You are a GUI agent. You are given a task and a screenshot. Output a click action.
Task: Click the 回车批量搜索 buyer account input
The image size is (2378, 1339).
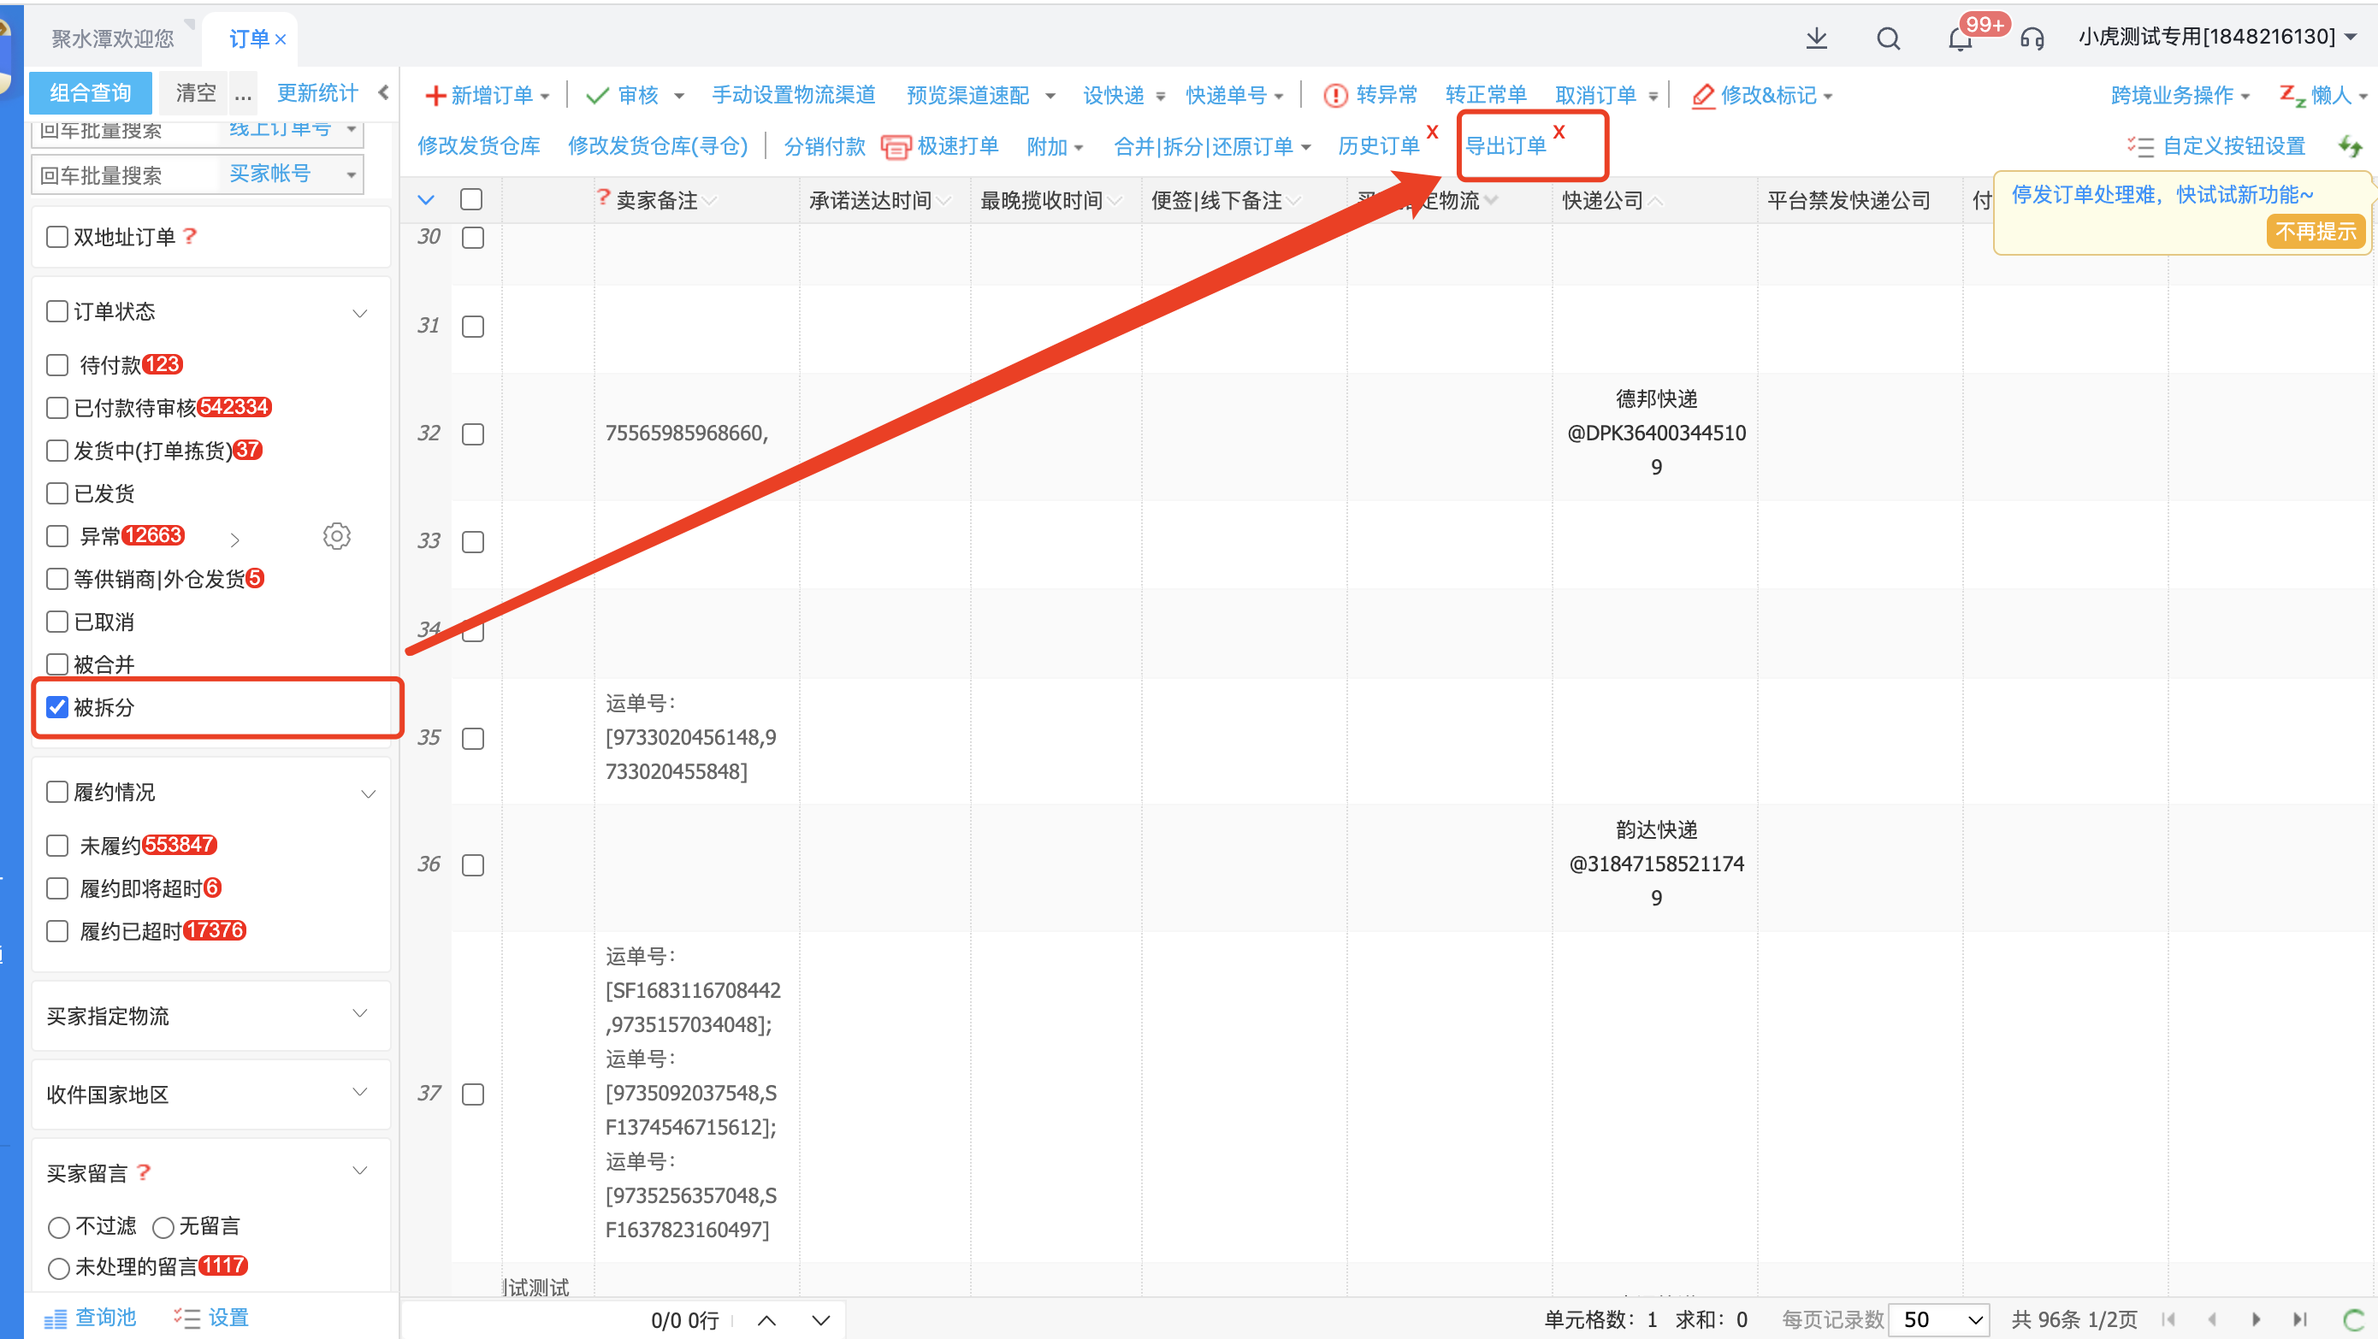coord(126,174)
